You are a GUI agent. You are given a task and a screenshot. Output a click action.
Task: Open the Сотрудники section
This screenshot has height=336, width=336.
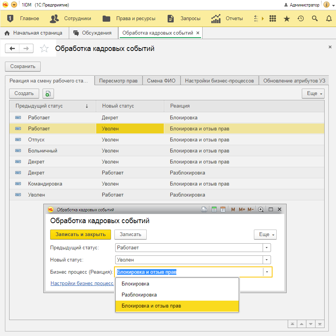[x=71, y=19]
